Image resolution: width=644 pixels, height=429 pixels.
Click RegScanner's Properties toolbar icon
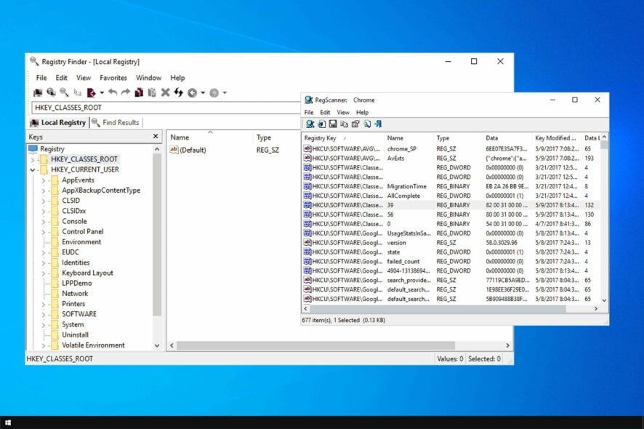pyautogui.click(x=355, y=124)
